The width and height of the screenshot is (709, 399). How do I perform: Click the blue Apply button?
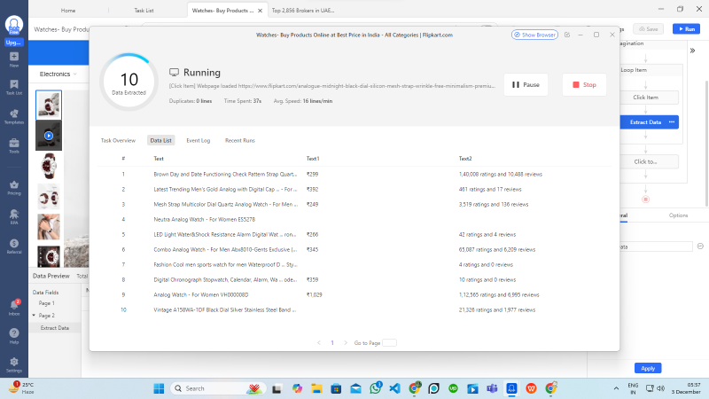click(x=648, y=368)
